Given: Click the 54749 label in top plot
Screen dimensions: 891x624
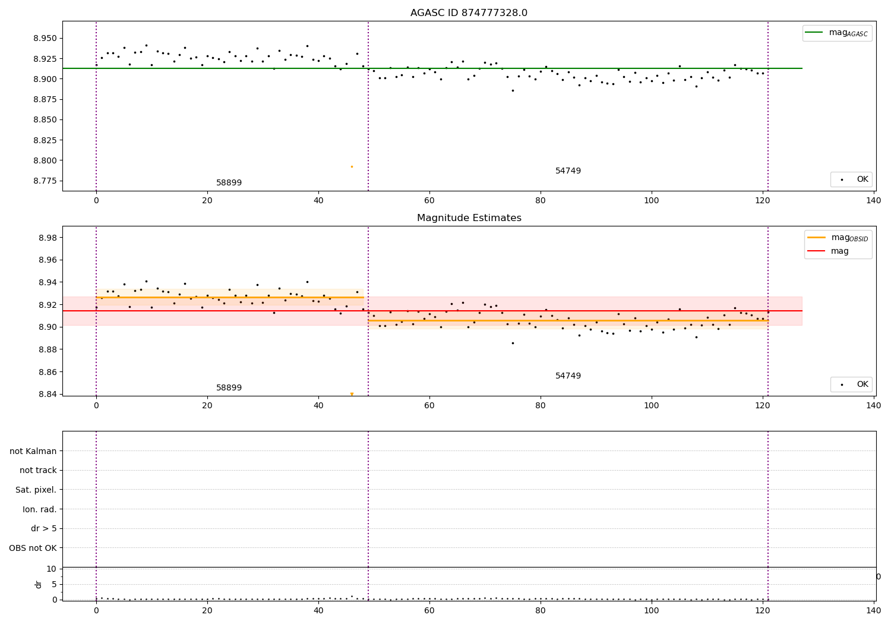Looking at the screenshot, I should click(568, 171).
